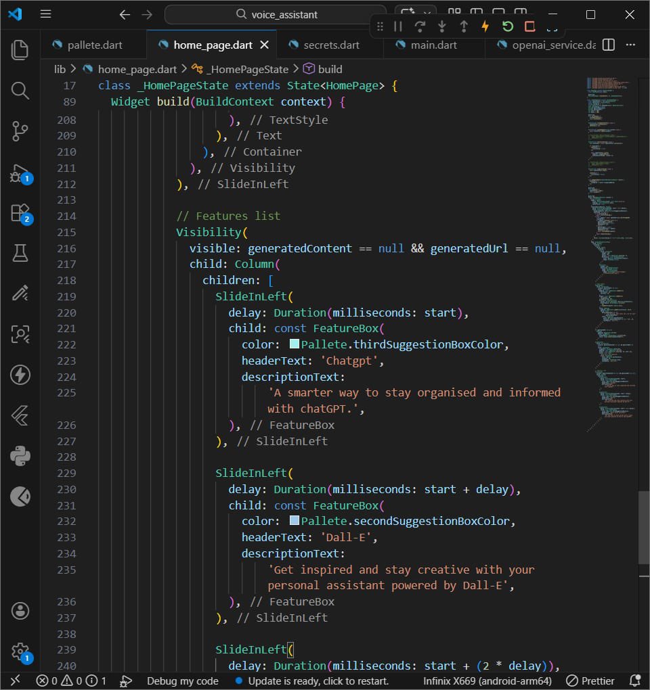
Task: Switch to the main.dart tab
Action: tap(433, 45)
